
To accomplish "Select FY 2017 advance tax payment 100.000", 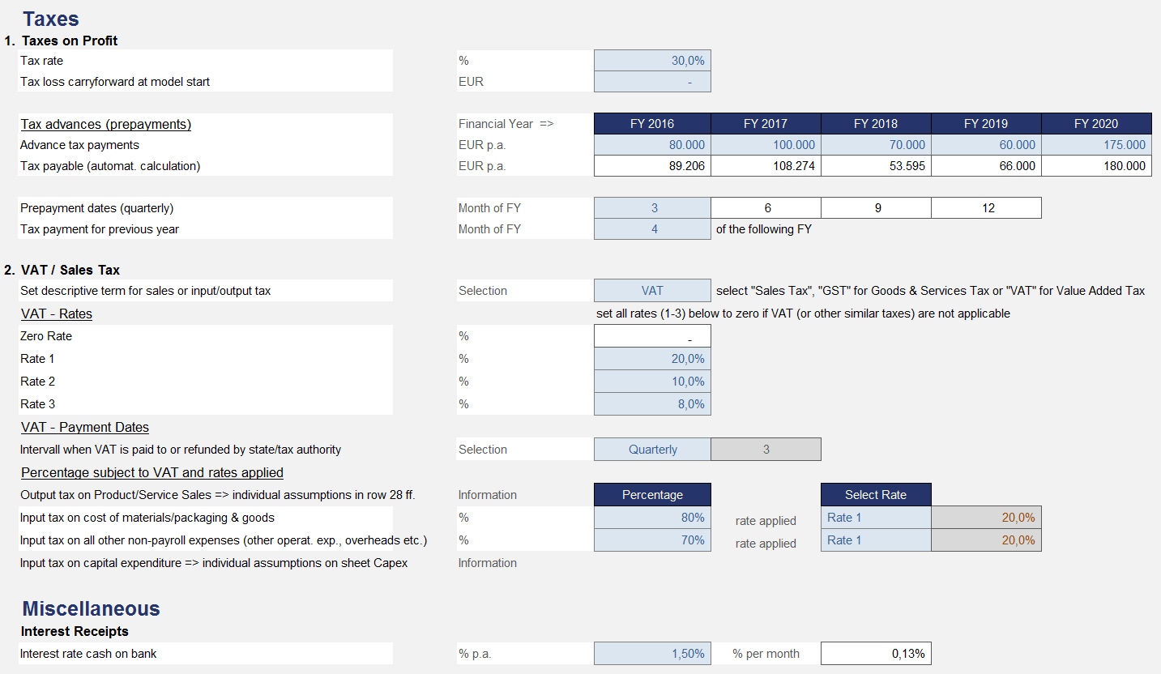I will (x=766, y=145).
